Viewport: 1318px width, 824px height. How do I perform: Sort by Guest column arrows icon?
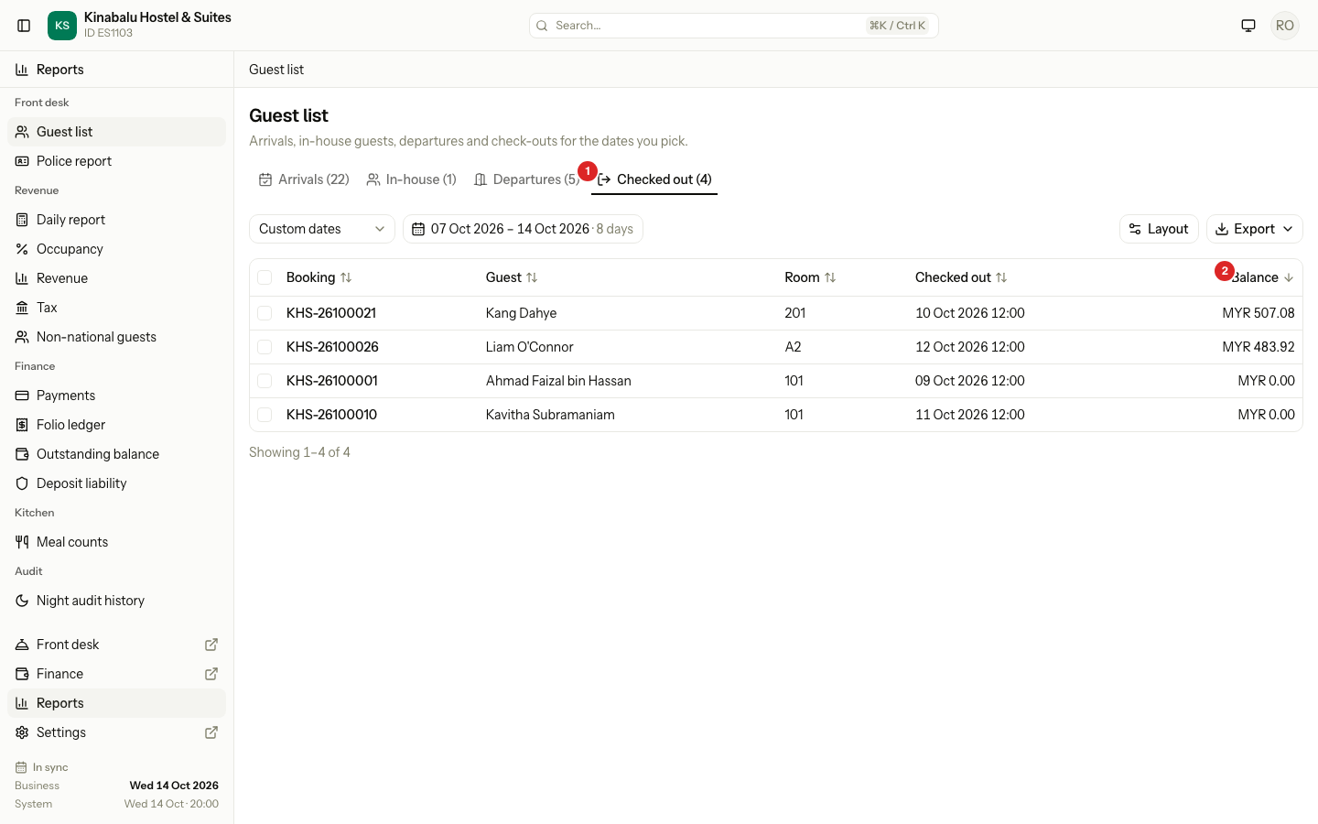pos(532,277)
